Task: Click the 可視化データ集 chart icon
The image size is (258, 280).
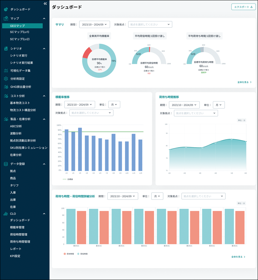Action: 6,71
